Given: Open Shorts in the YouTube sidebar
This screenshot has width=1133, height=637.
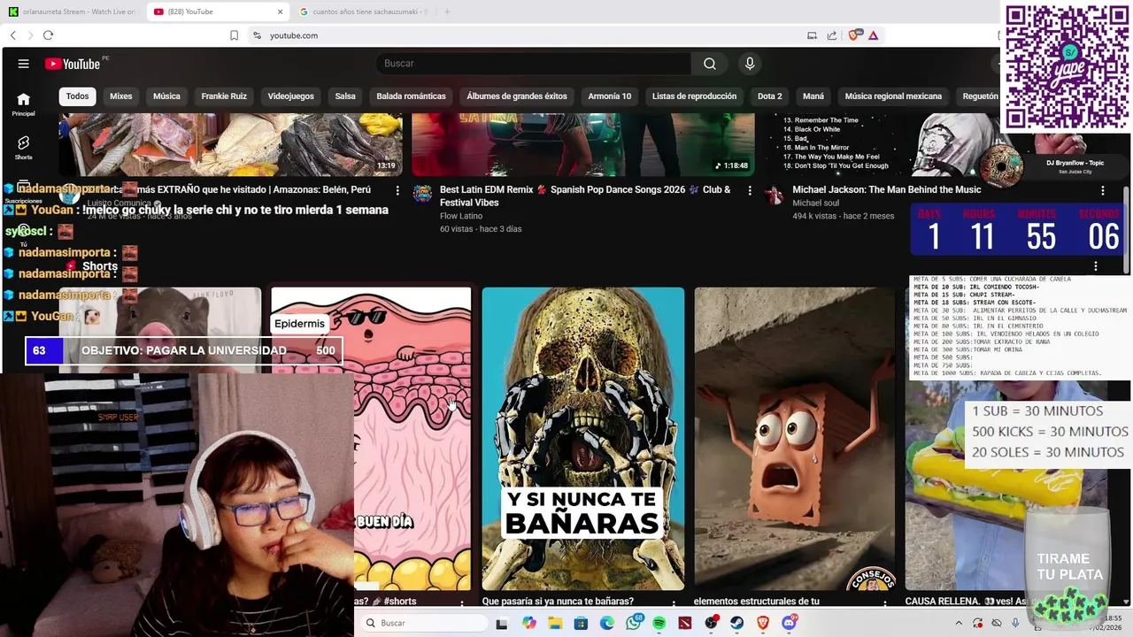Looking at the screenshot, I should pos(24,147).
